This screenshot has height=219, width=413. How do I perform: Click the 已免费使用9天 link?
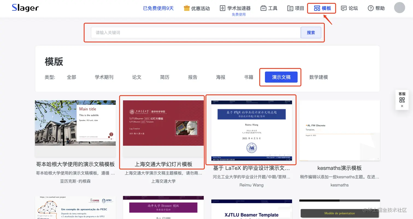pyautogui.click(x=158, y=8)
